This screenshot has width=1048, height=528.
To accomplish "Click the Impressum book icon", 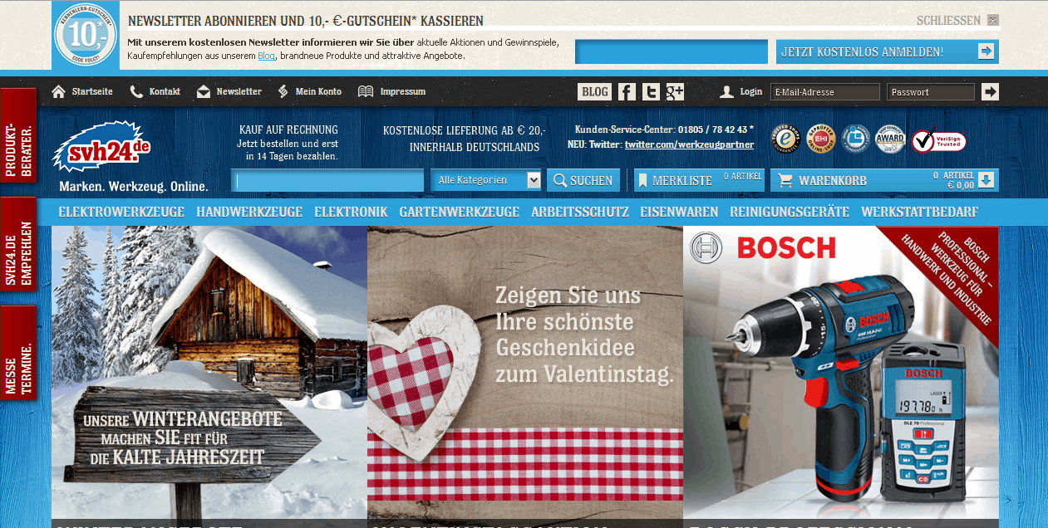I will (x=366, y=91).
